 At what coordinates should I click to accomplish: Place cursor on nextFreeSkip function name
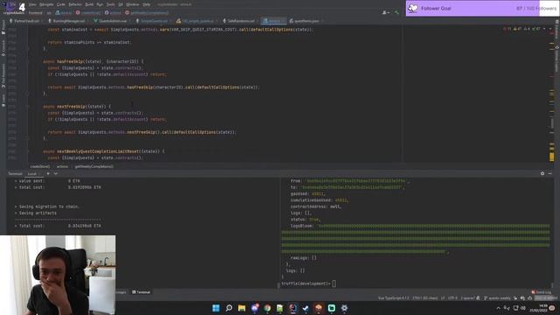[71, 107]
